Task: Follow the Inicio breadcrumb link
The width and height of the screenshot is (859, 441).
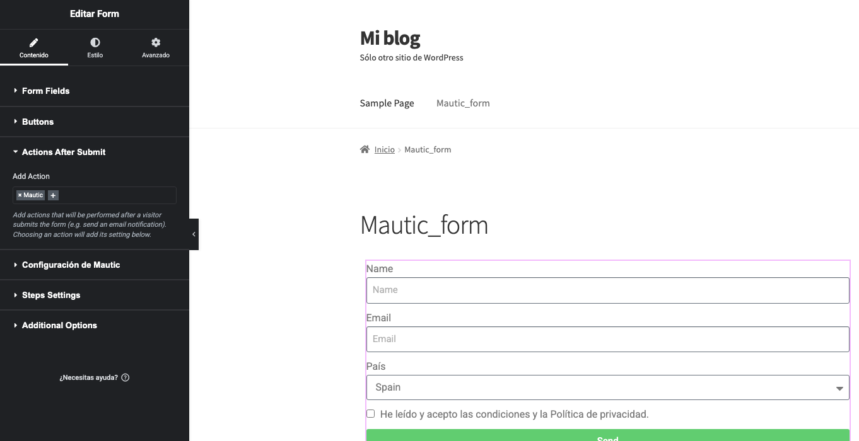Action: (384, 149)
